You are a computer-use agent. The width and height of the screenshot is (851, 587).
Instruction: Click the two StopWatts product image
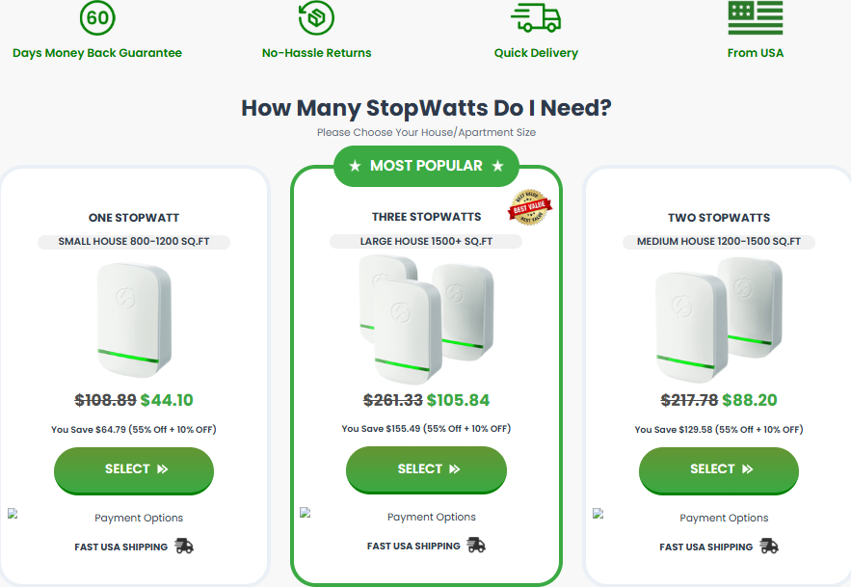tap(719, 320)
